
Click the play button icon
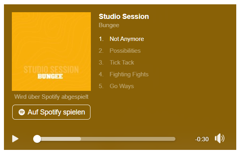coord(15,139)
